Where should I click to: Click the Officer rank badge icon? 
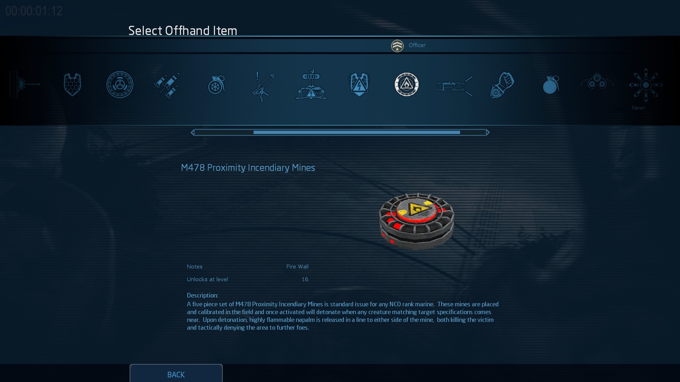tap(397, 46)
